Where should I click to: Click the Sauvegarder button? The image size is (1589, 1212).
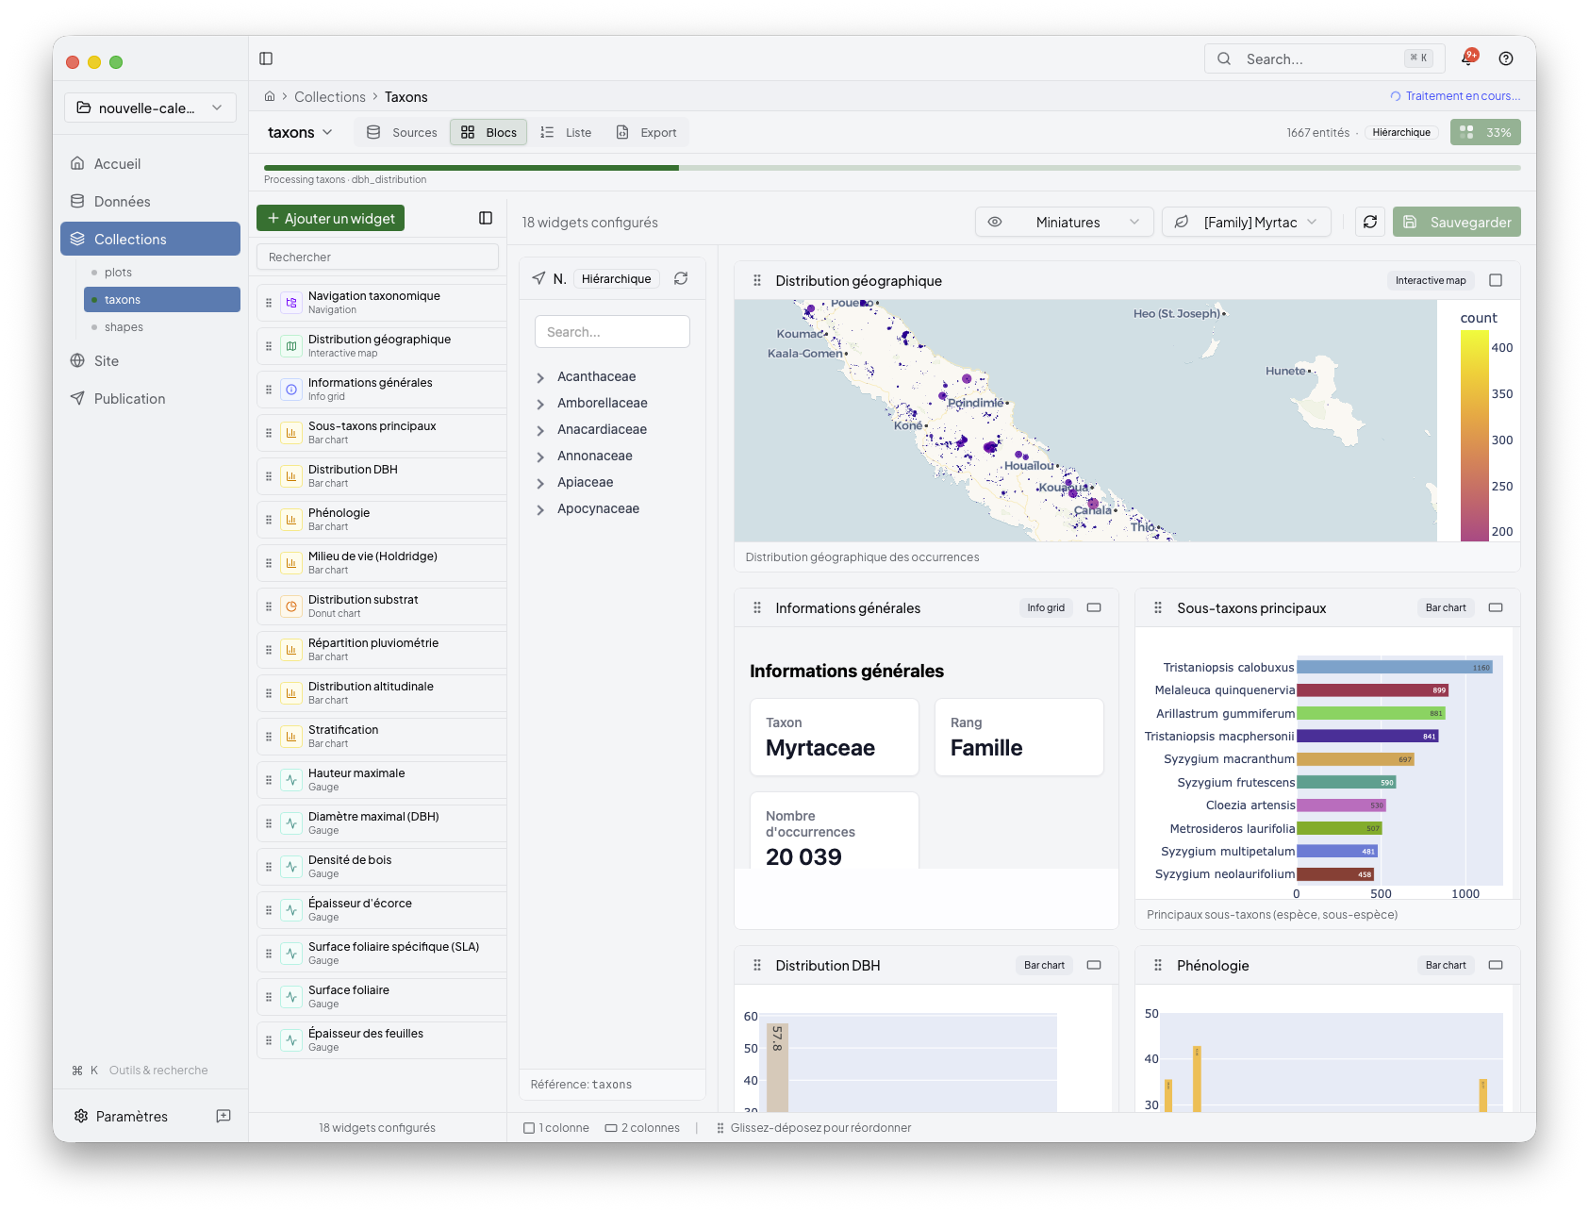[1456, 222]
